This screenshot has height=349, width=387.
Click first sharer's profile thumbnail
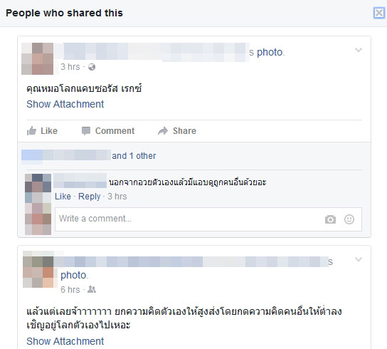click(37, 58)
